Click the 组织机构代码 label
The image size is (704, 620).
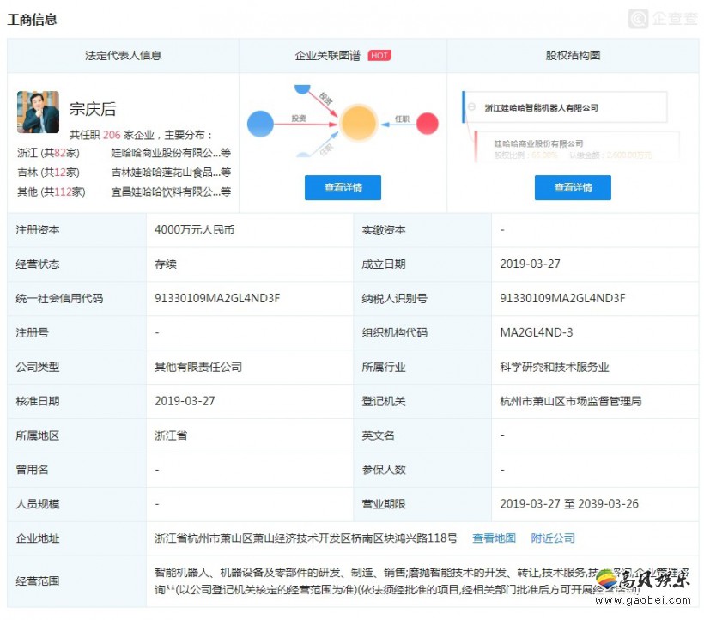click(394, 332)
